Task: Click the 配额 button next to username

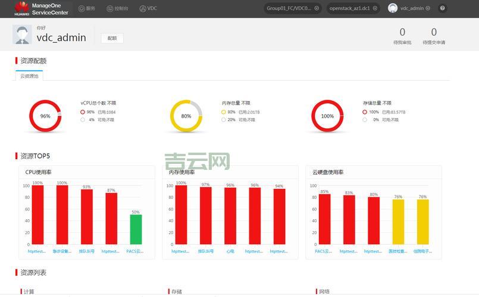Action: coord(112,38)
